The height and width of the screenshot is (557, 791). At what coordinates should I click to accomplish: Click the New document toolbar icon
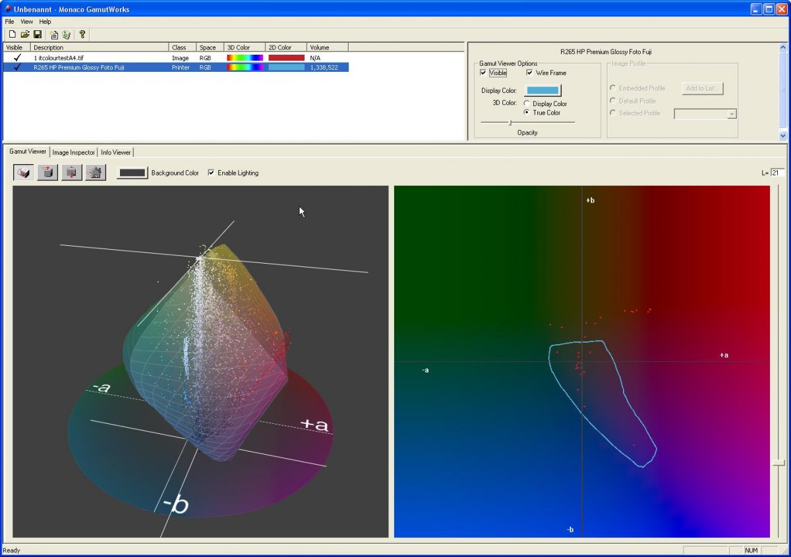pyautogui.click(x=12, y=34)
